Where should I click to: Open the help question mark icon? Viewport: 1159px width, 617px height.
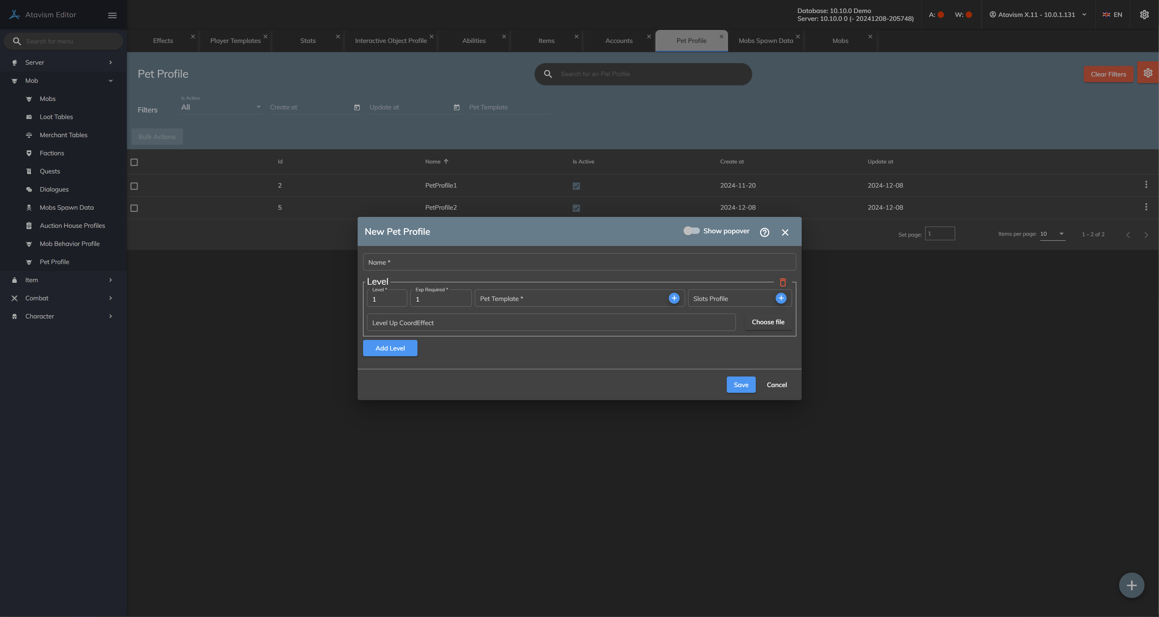[x=765, y=232]
